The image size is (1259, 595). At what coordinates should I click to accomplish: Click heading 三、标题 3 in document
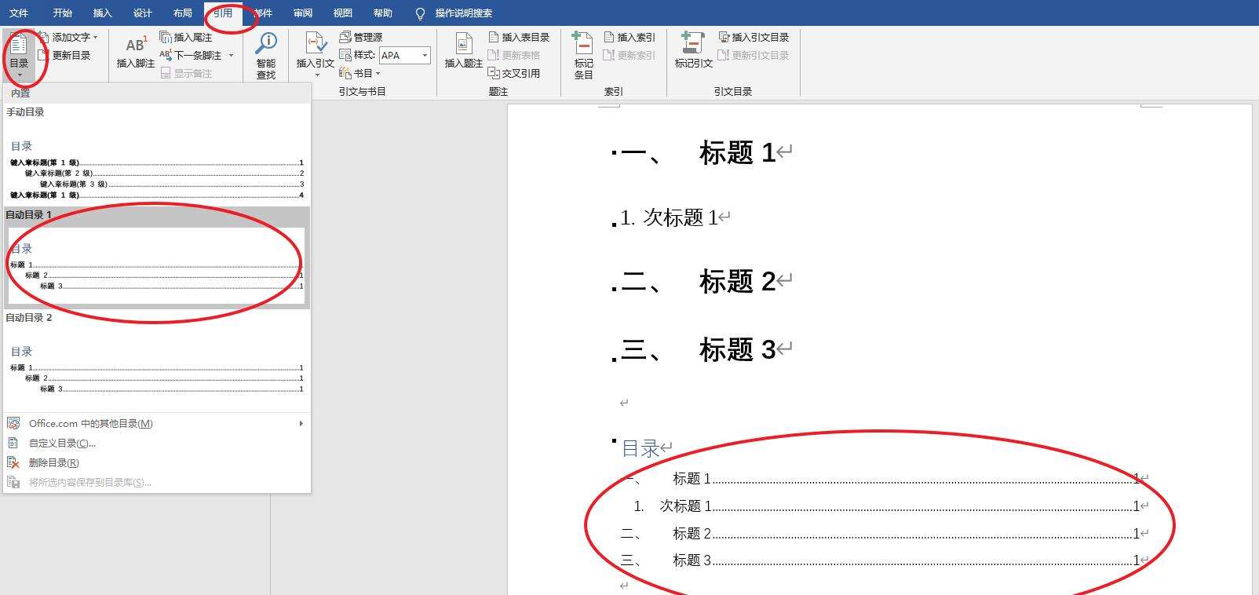[698, 349]
